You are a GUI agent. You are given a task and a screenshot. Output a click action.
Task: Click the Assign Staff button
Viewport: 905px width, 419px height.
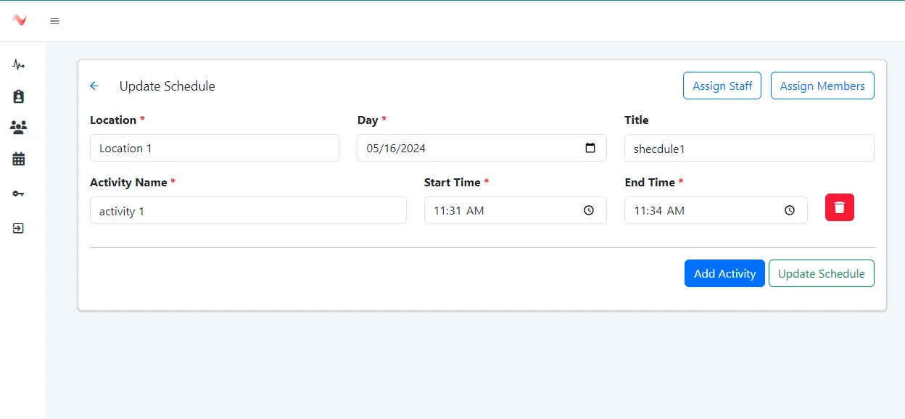(722, 86)
